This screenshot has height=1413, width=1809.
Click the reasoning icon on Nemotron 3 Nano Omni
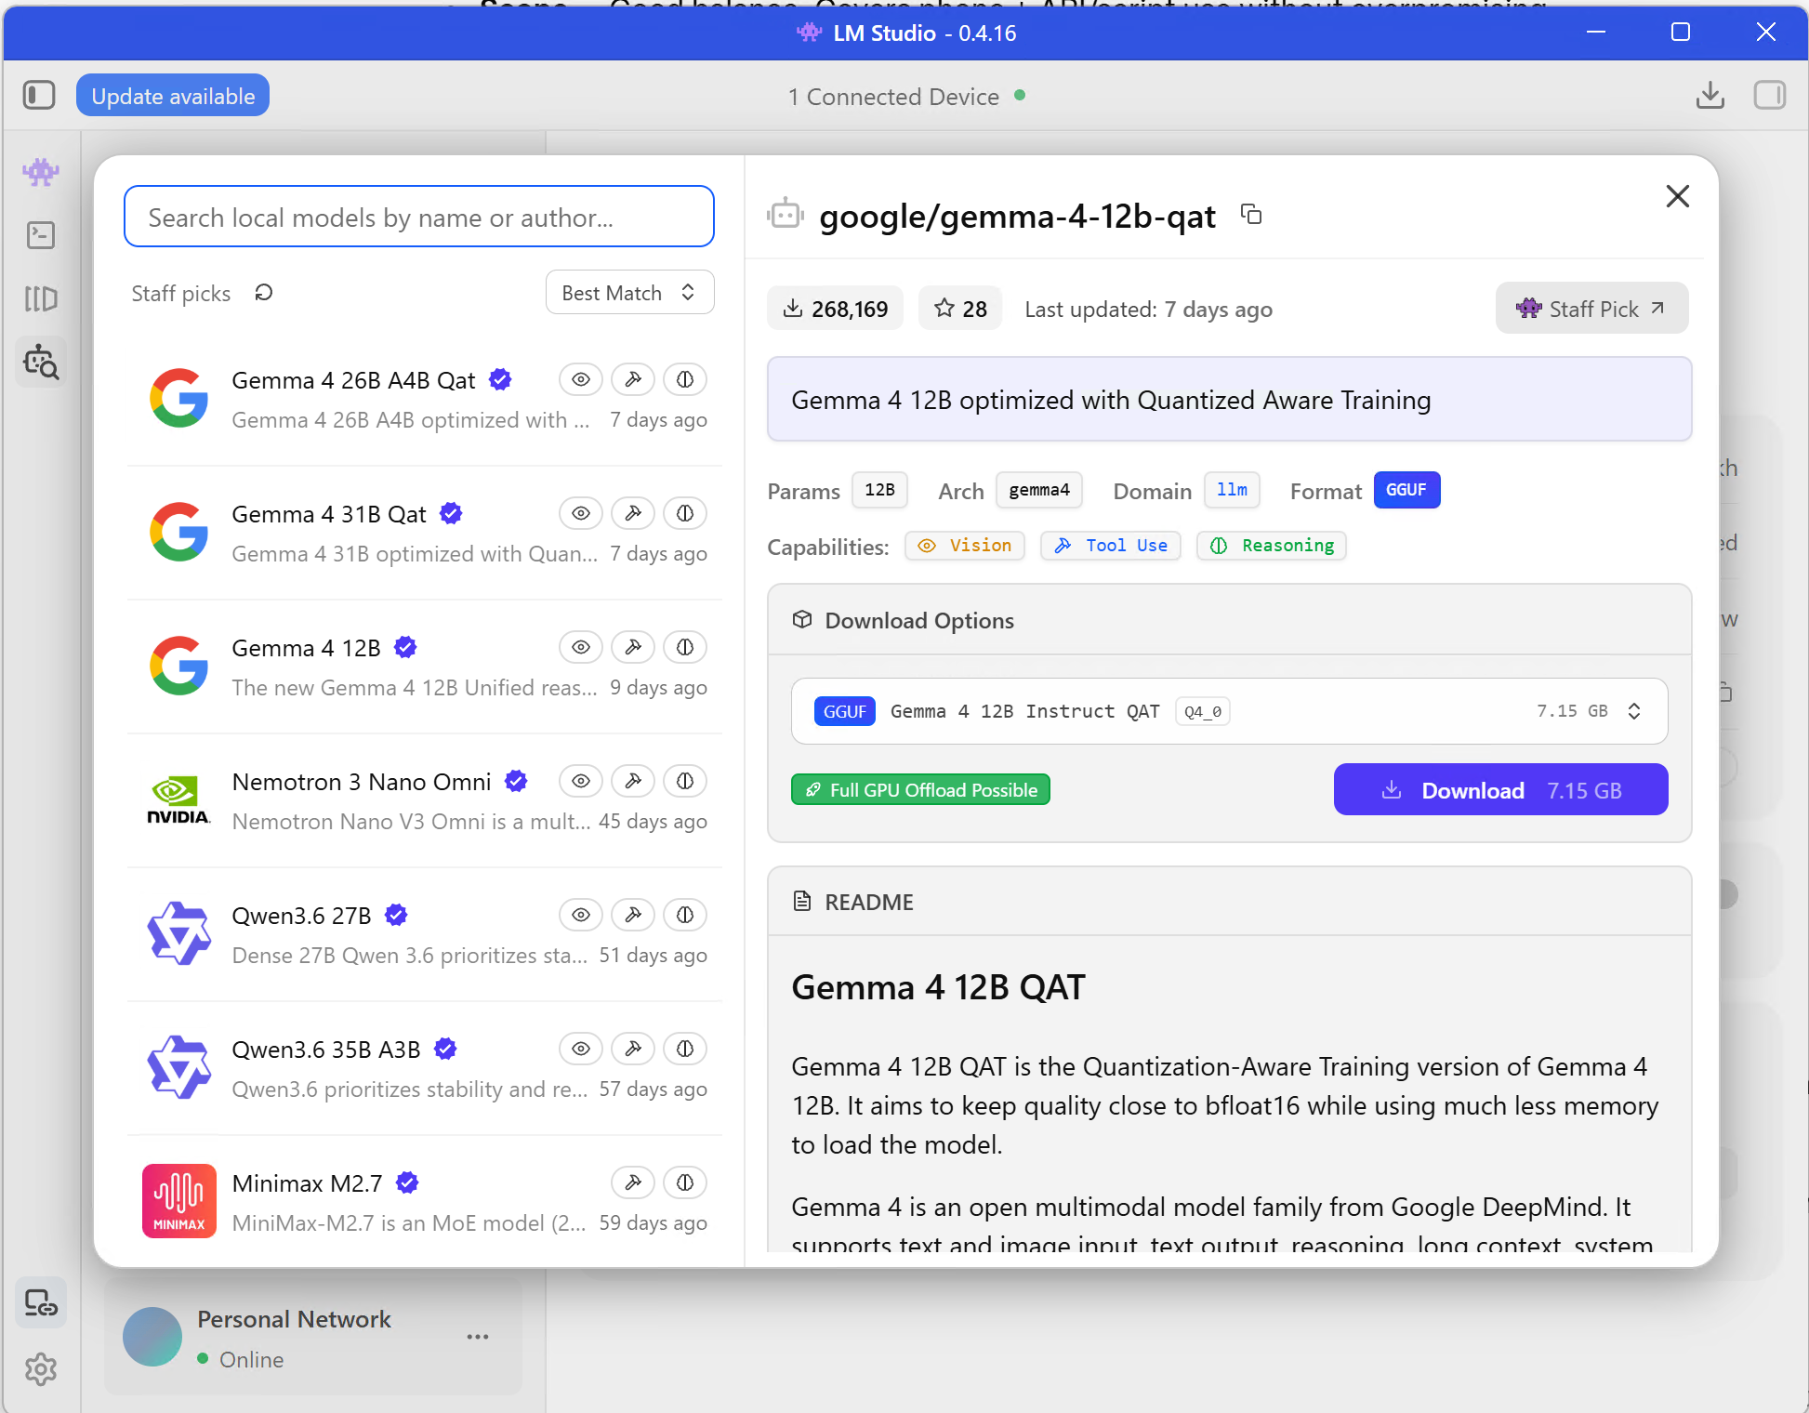pos(685,781)
